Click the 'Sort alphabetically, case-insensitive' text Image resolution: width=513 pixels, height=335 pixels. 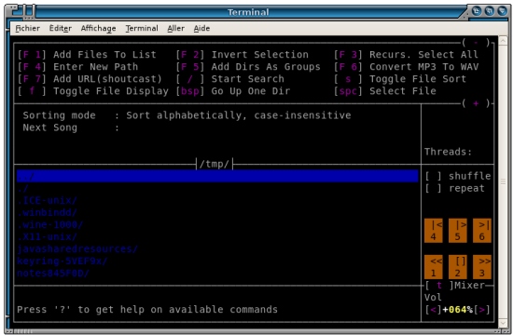coord(239,115)
